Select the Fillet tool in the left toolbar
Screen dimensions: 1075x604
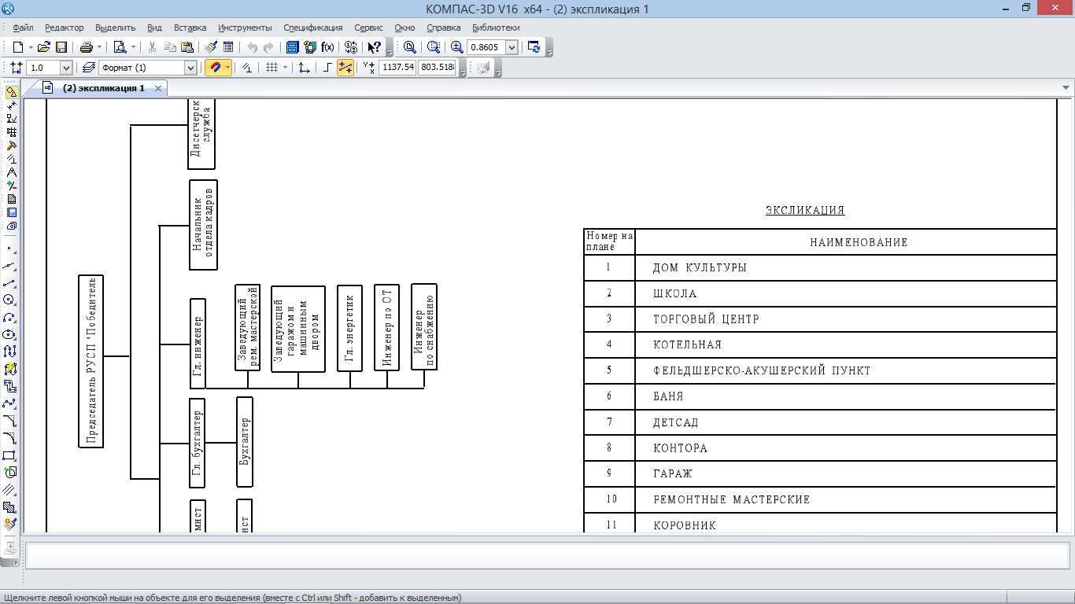pyautogui.click(x=9, y=438)
